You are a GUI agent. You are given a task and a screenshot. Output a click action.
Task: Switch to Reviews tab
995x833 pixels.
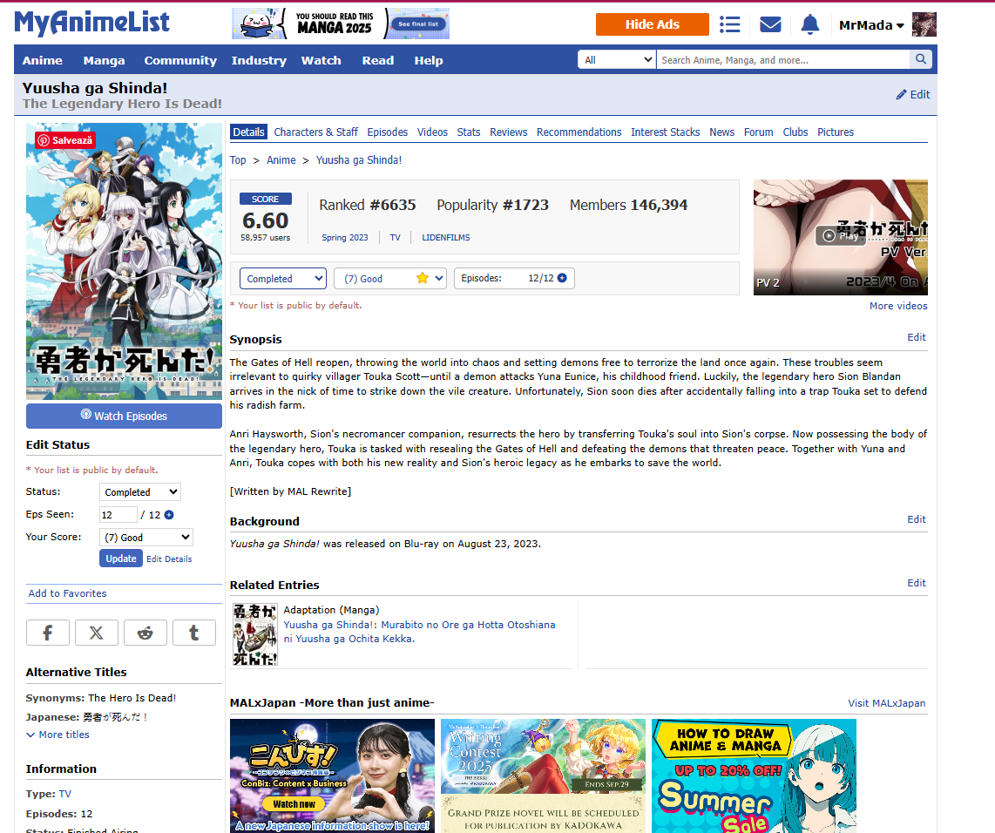point(508,132)
